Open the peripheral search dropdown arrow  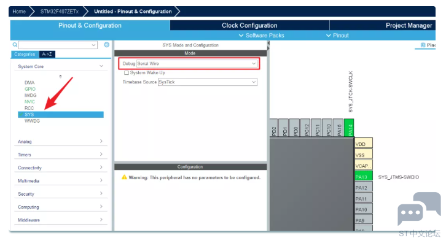coord(93,45)
